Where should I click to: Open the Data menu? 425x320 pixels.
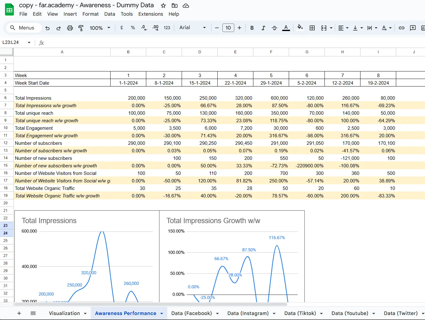tap(110, 14)
